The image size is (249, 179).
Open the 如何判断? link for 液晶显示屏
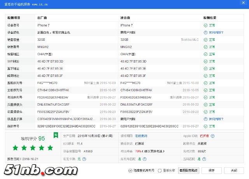216,119
